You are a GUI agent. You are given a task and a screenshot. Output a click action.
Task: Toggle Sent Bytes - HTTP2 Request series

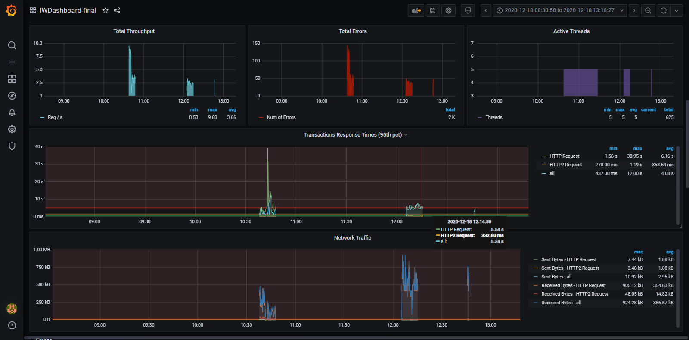pos(570,268)
